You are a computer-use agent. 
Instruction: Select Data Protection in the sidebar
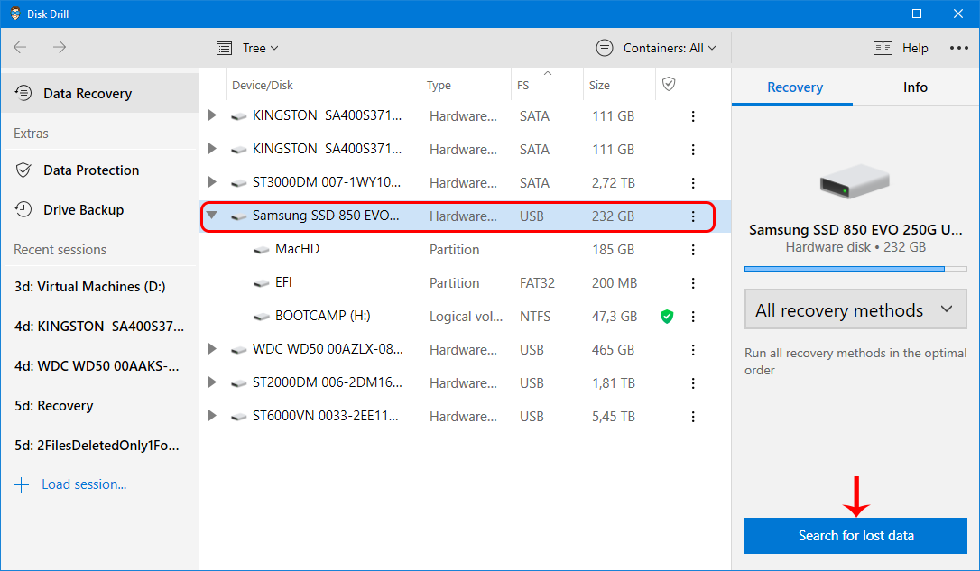pyautogui.click(x=90, y=170)
